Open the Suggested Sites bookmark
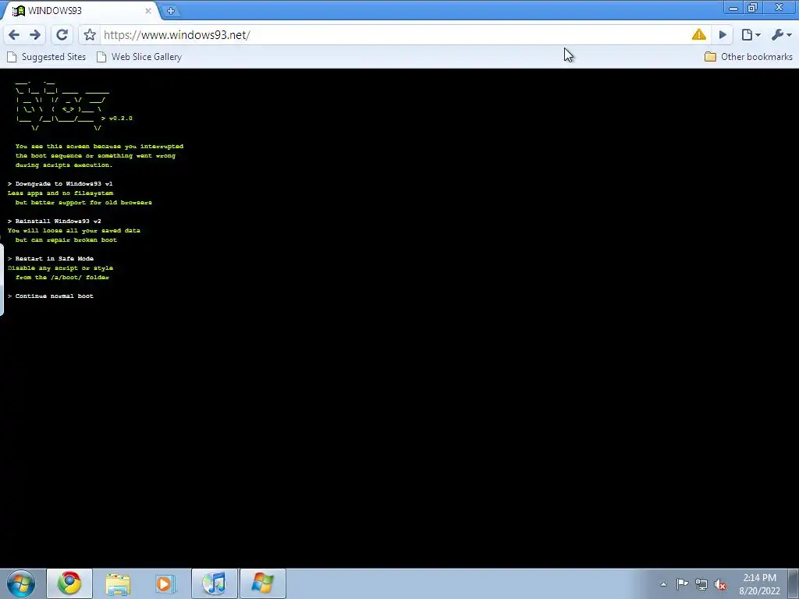Image resolution: width=799 pixels, height=599 pixels. click(46, 56)
